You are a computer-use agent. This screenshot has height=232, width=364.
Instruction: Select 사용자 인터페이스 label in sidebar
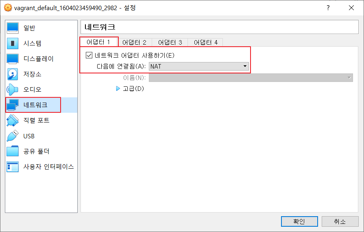pyautogui.click(x=49, y=167)
